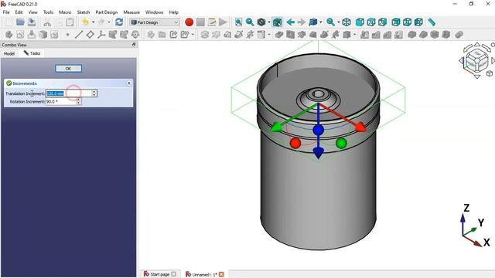Image resolution: width=495 pixels, height=278 pixels.
Task: Expand the link navigation dropdown arrow
Action: 321,22
